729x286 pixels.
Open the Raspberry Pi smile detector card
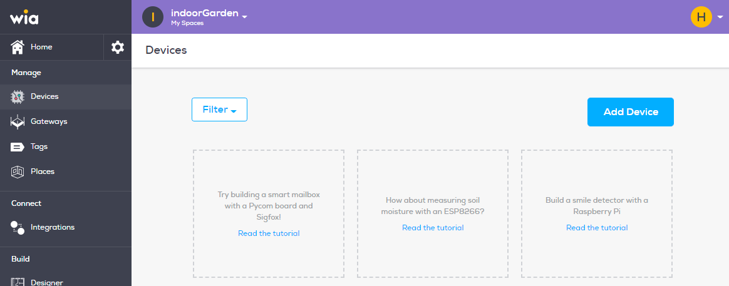(596, 213)
